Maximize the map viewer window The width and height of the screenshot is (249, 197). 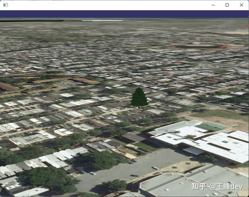(227, 5)
